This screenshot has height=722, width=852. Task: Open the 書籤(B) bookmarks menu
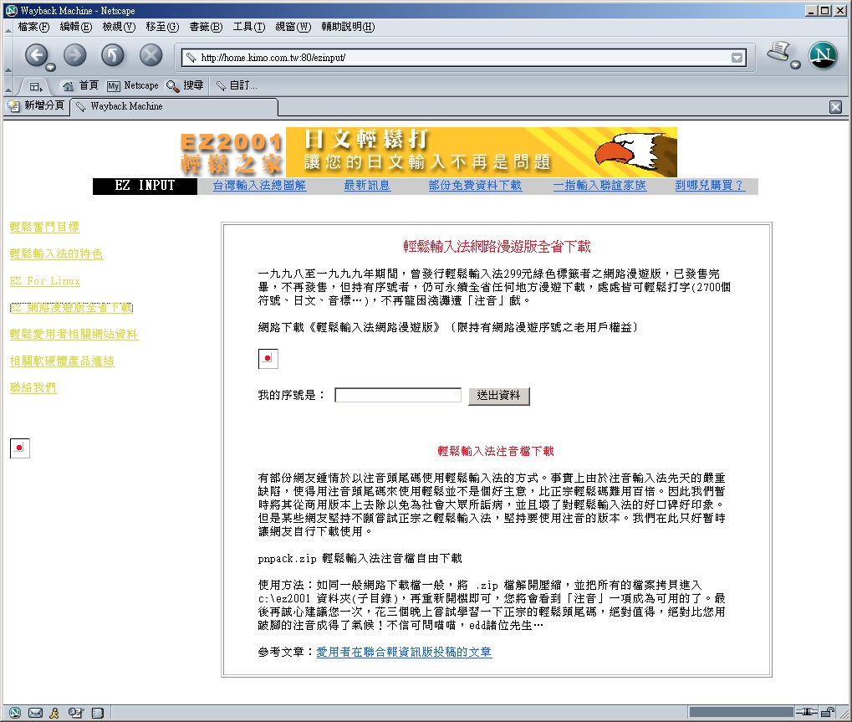point(206,27)
